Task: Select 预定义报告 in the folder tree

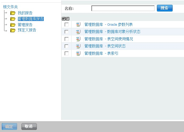Action: coord(27,30)
